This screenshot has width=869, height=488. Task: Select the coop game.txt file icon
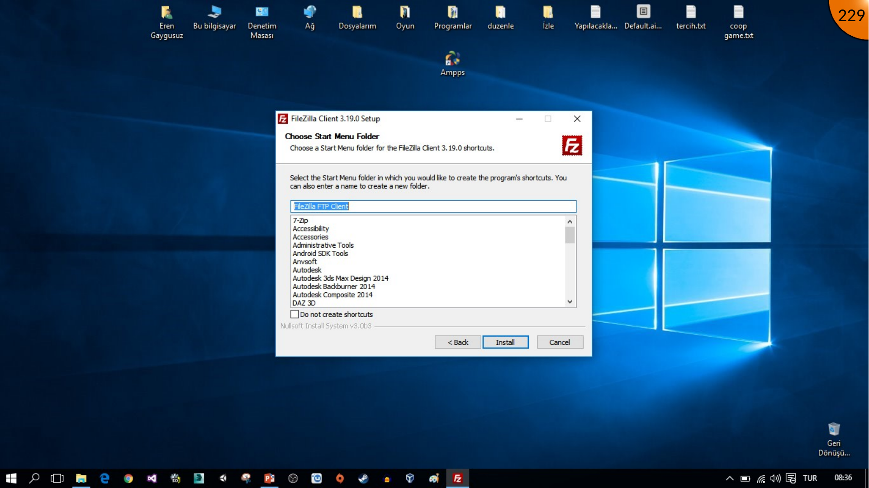tap(739, 22)
